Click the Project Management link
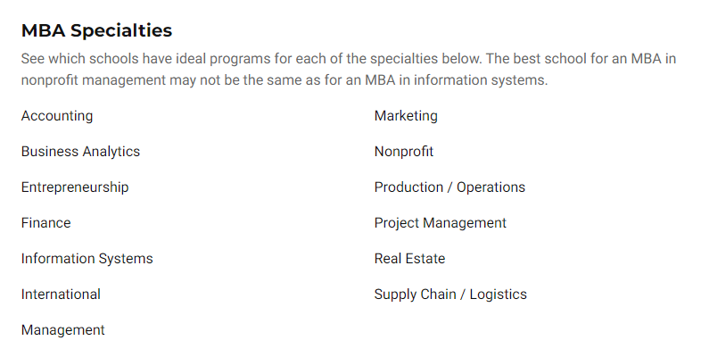Image resolution: width=701 pixels, height=357 pixels. [440, 223]
